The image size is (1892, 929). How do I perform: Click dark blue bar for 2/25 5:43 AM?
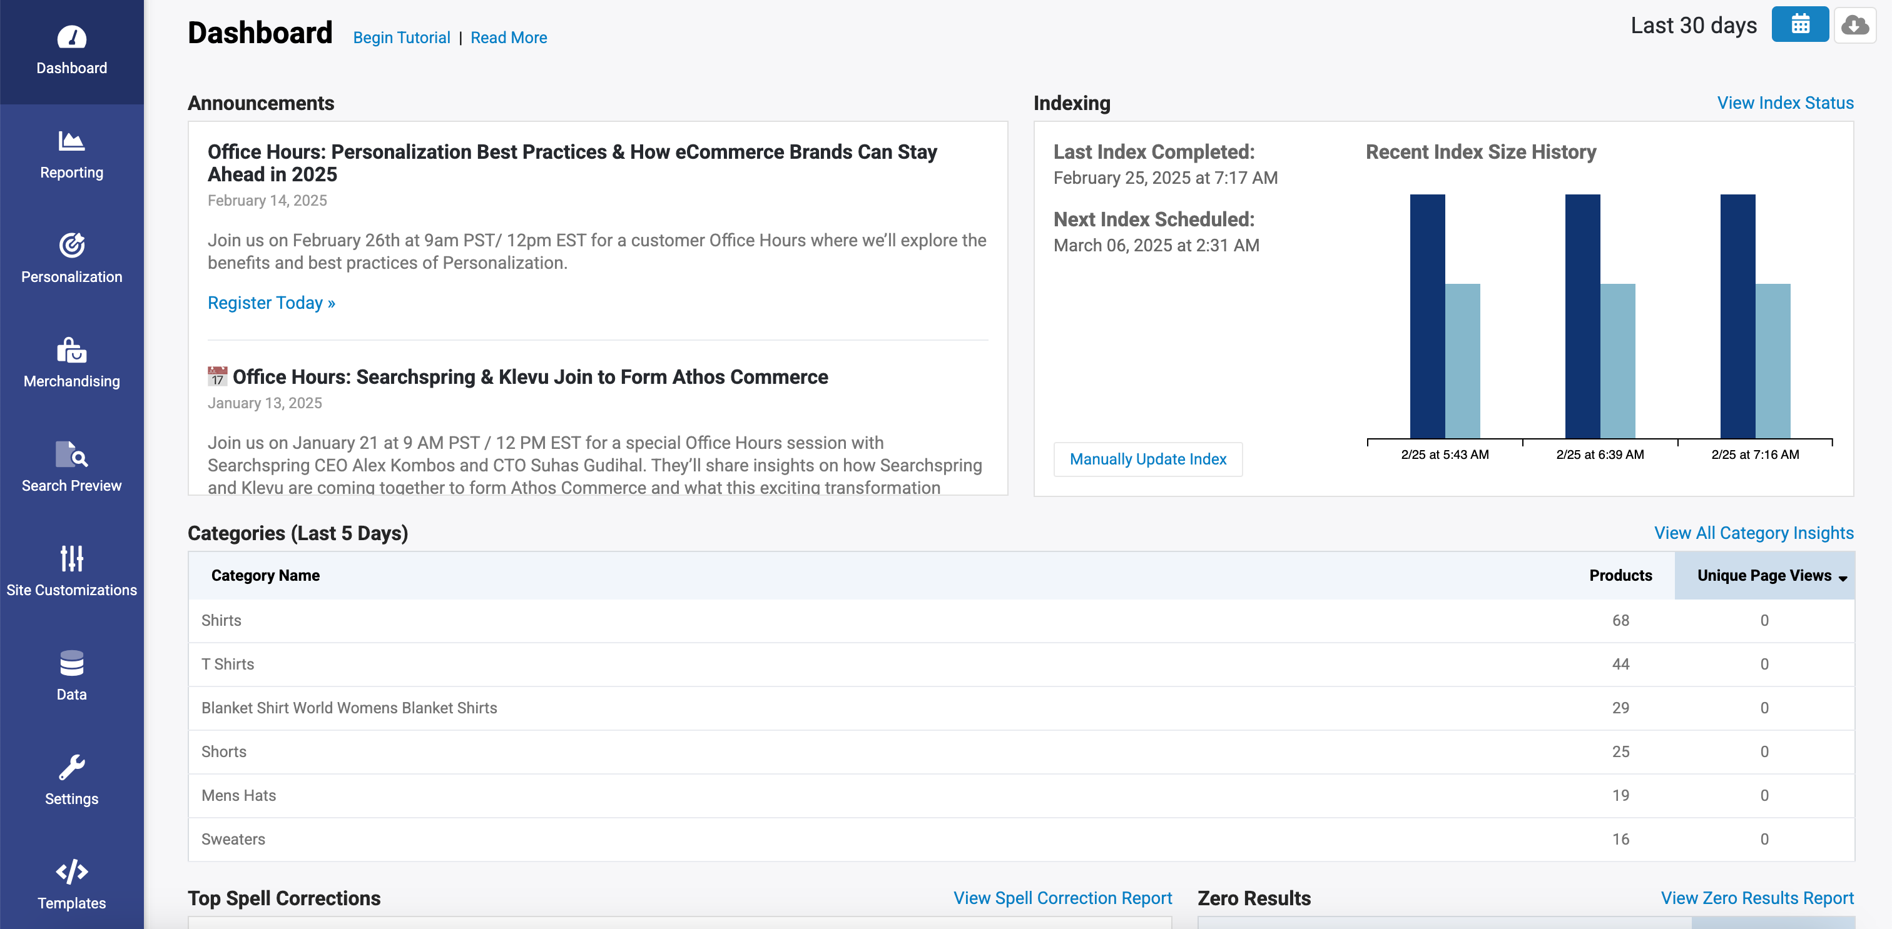point(1427,316)
